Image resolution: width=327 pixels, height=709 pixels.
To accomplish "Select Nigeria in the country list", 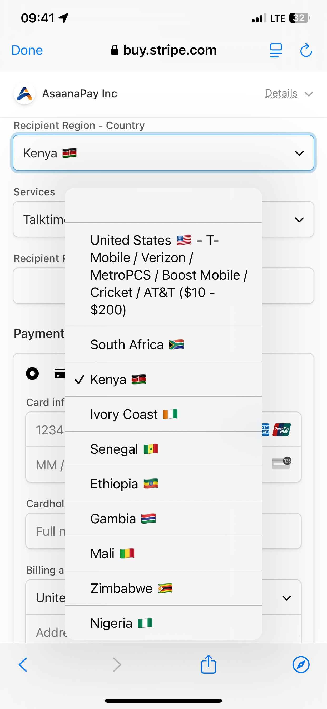I will coord(163,623).
